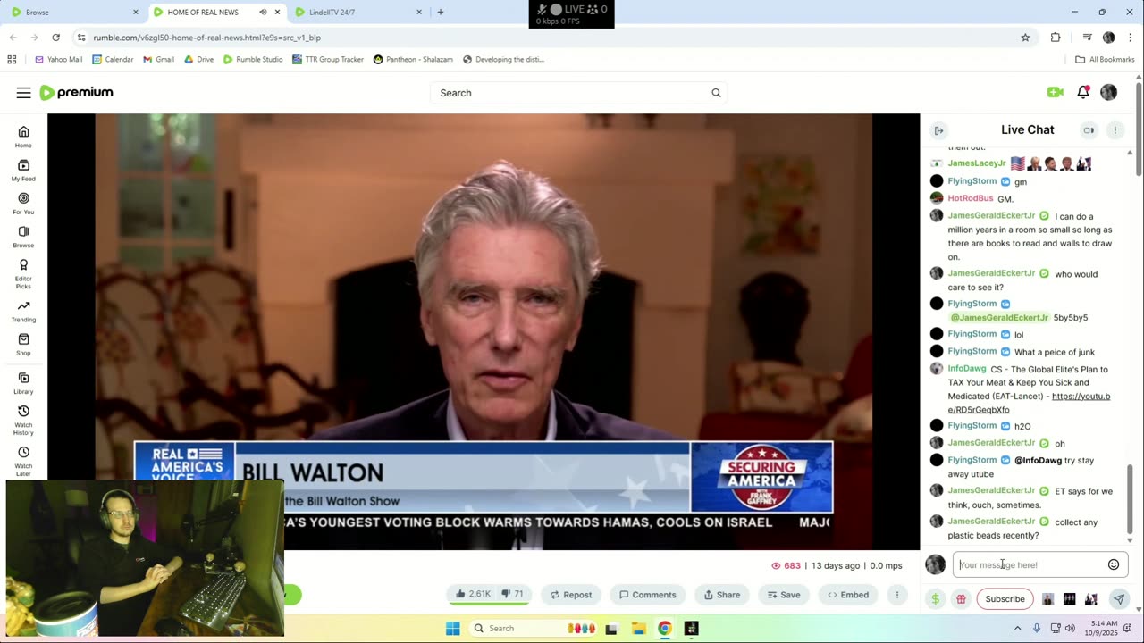Save the video with Save button
Screen dimensions: 1144x643
783,595
